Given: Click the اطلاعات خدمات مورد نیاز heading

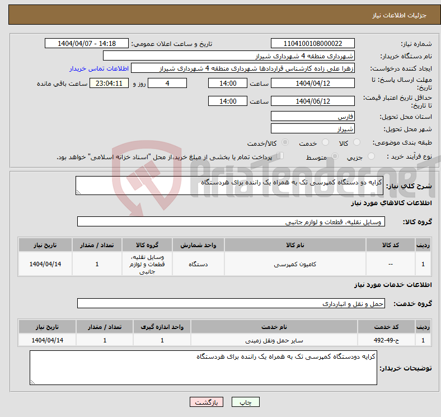Looking at the screenshot, I should coord(393,285).
